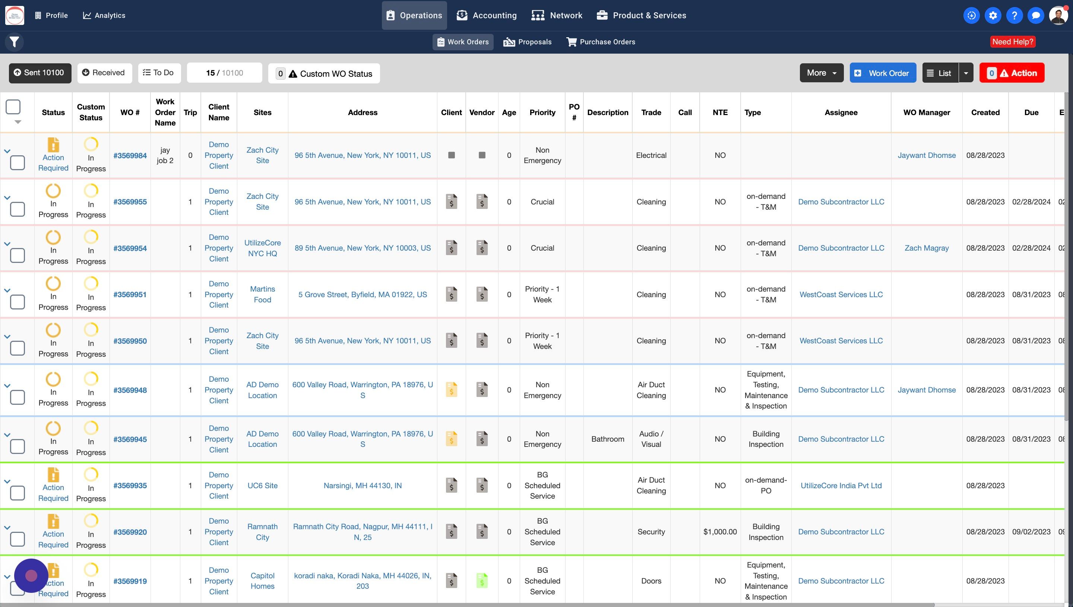Image resolution: width=1073 pixels, height=607 pixels.
Task: Open the More dropdown menu
Action: [821, 73]
